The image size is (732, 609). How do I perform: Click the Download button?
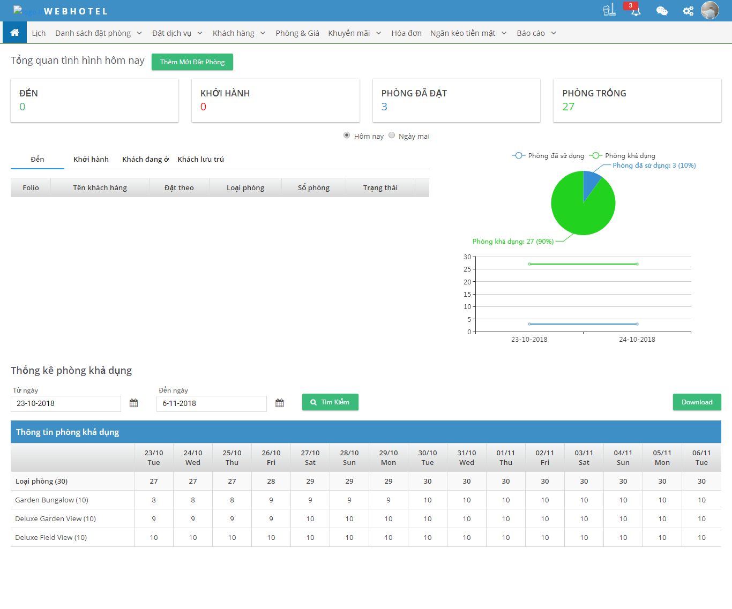(697, 402)
